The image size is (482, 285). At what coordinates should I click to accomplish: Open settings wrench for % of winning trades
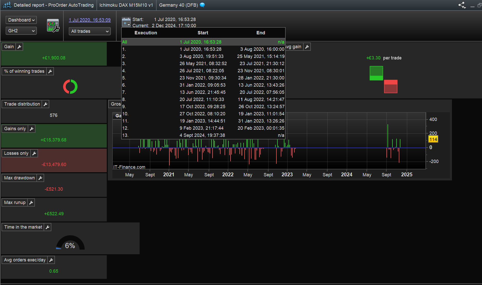[x=50, y=71]
